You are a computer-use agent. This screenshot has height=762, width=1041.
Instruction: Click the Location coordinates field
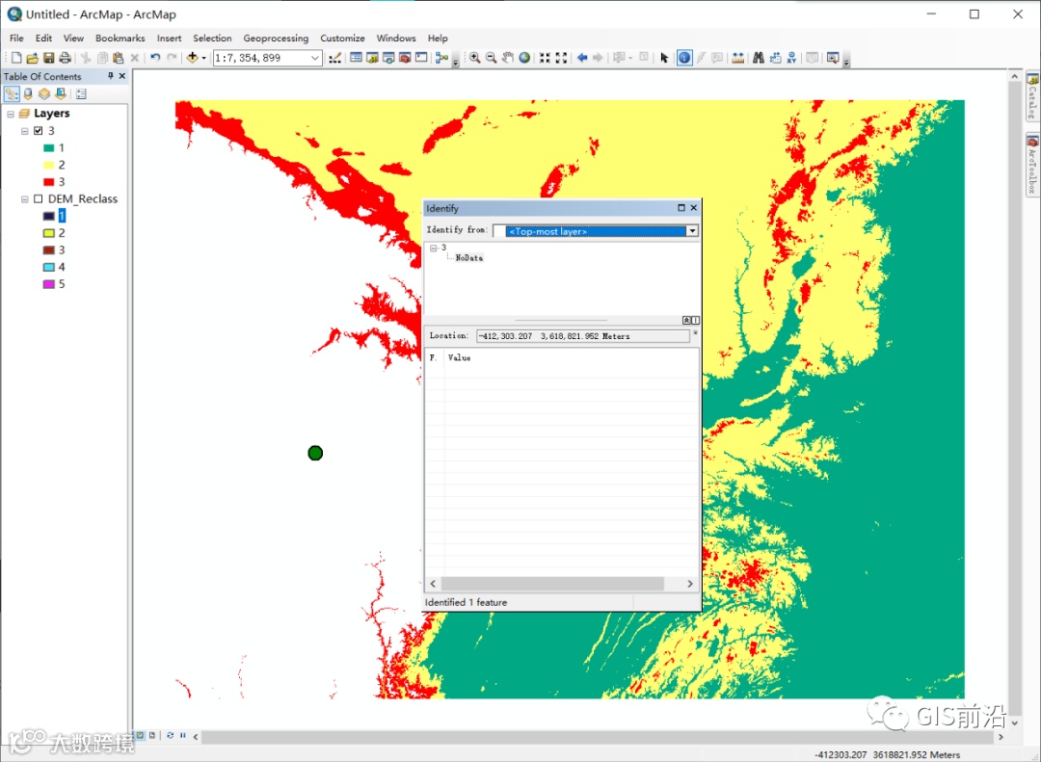[x=582, y=336]
